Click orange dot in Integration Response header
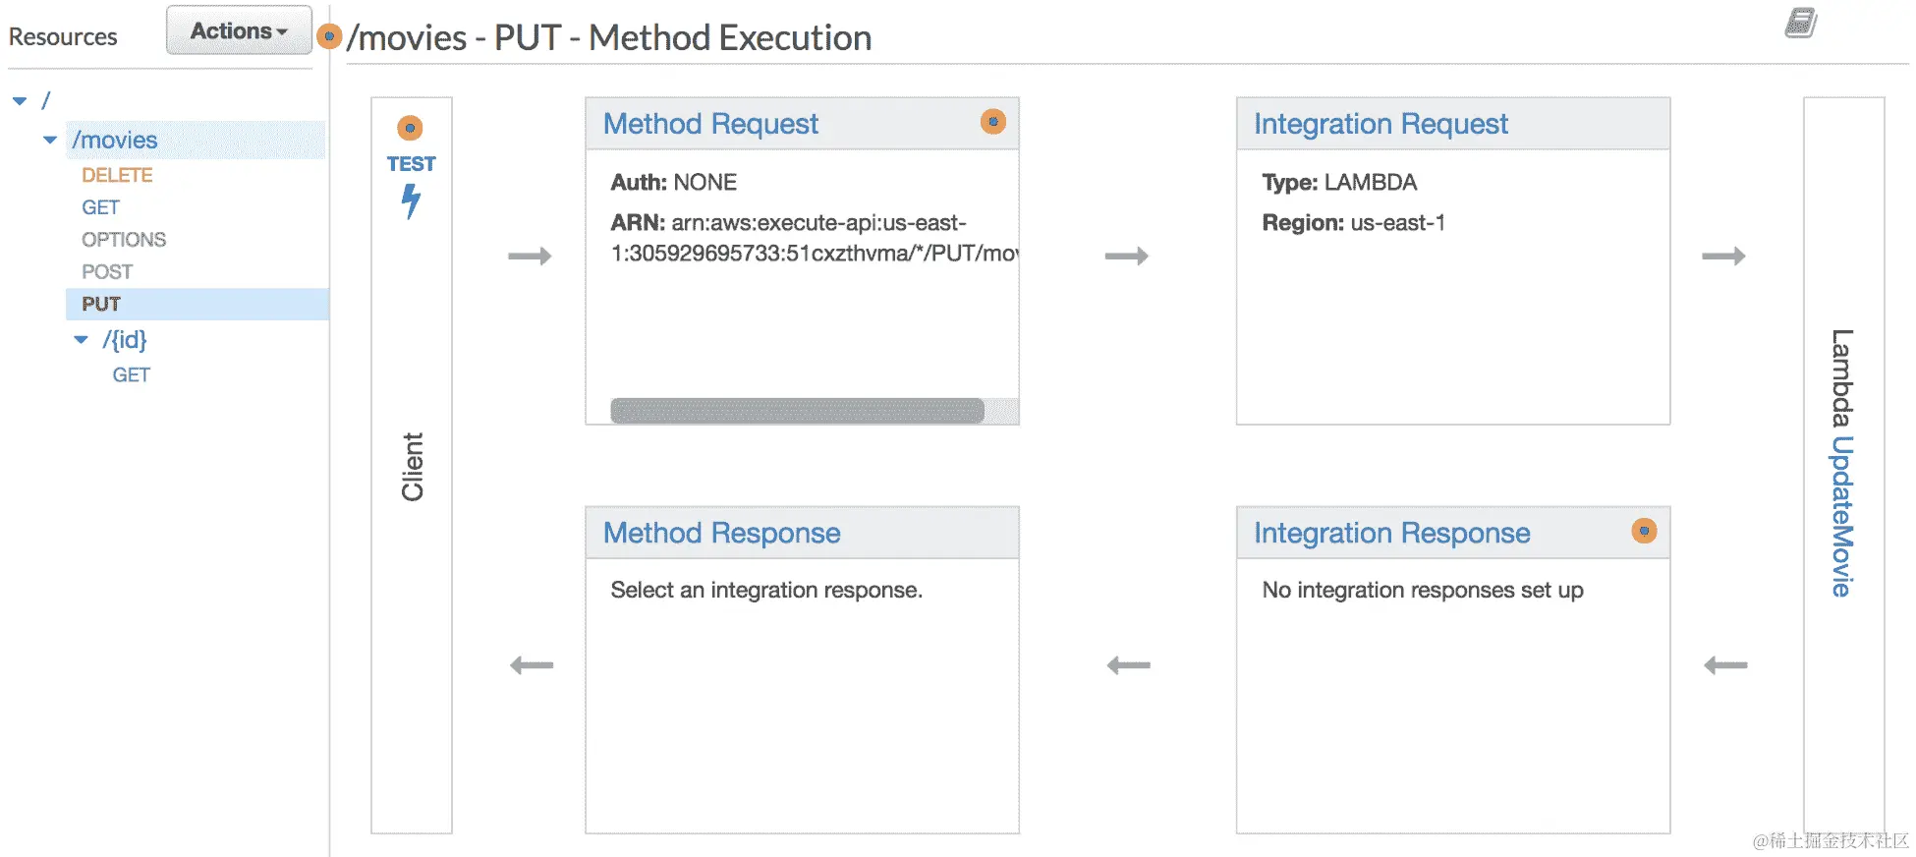1916x857 pixels. tap(1643, 531)
